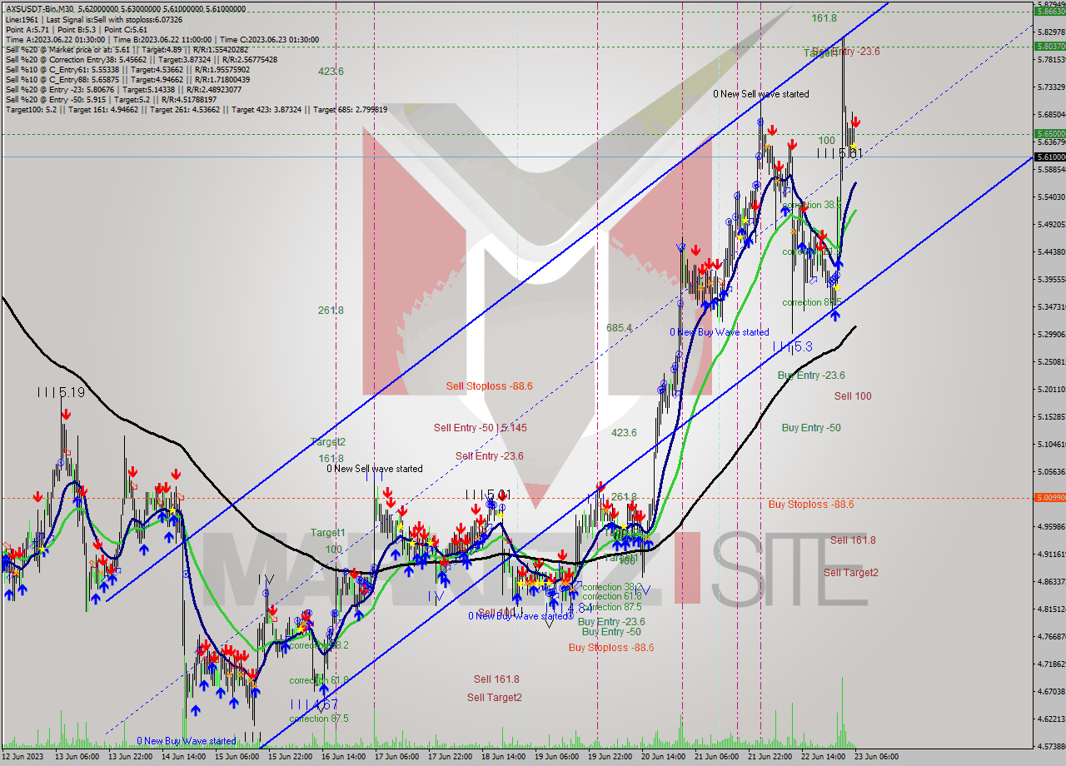Click the '13 Jun 06:00' time label
The width and height of the screenshot is (1066, 766).
pos(76,757)
